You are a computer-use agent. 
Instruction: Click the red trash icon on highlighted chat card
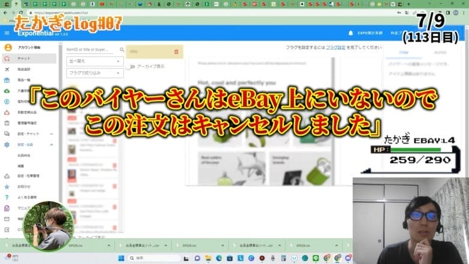[x=176, y=52]
